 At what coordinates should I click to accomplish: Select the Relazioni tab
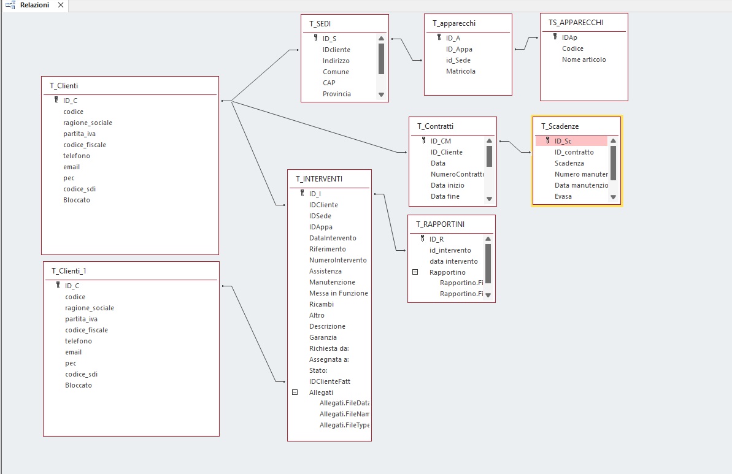point(34,5)
